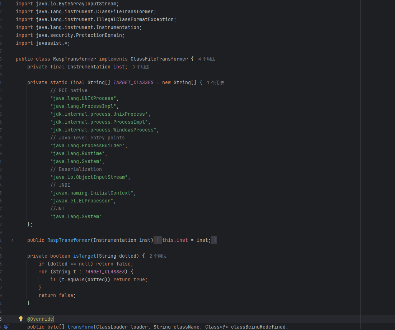Show the 1 个用法 hint for TARGET_CLASSES array
The image size is (395, 330).
click(x=215, y=83)
